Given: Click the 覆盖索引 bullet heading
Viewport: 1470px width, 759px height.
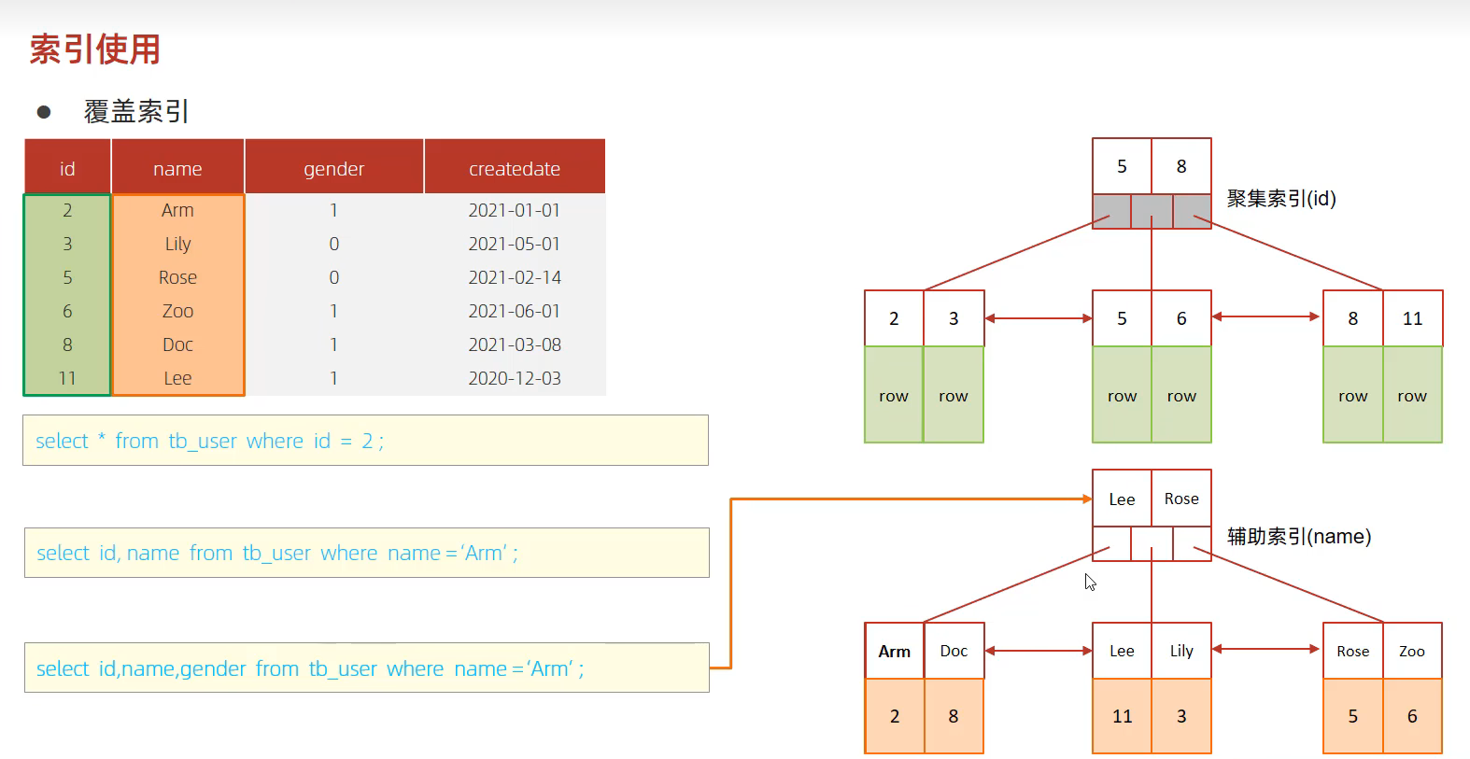Looking at the screenshot, I should [x=136, y=111].
